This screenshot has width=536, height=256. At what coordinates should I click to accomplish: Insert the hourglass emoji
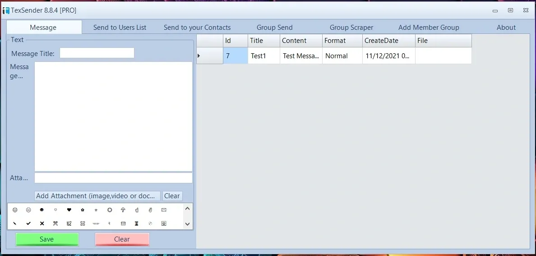137,223
